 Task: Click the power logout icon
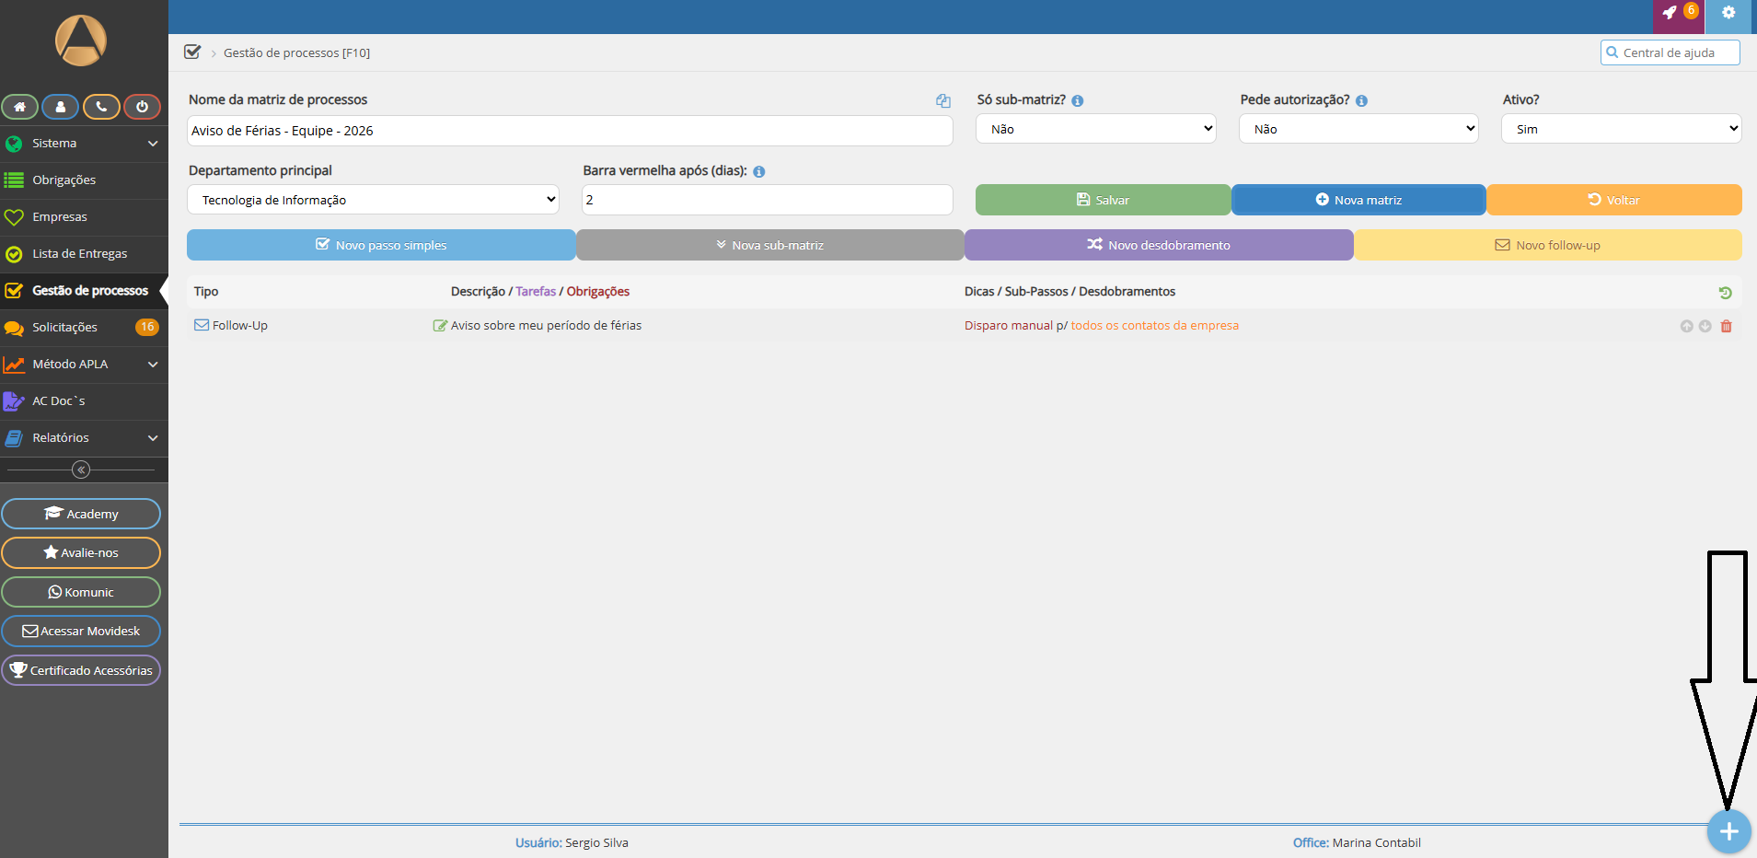[142, 107]
